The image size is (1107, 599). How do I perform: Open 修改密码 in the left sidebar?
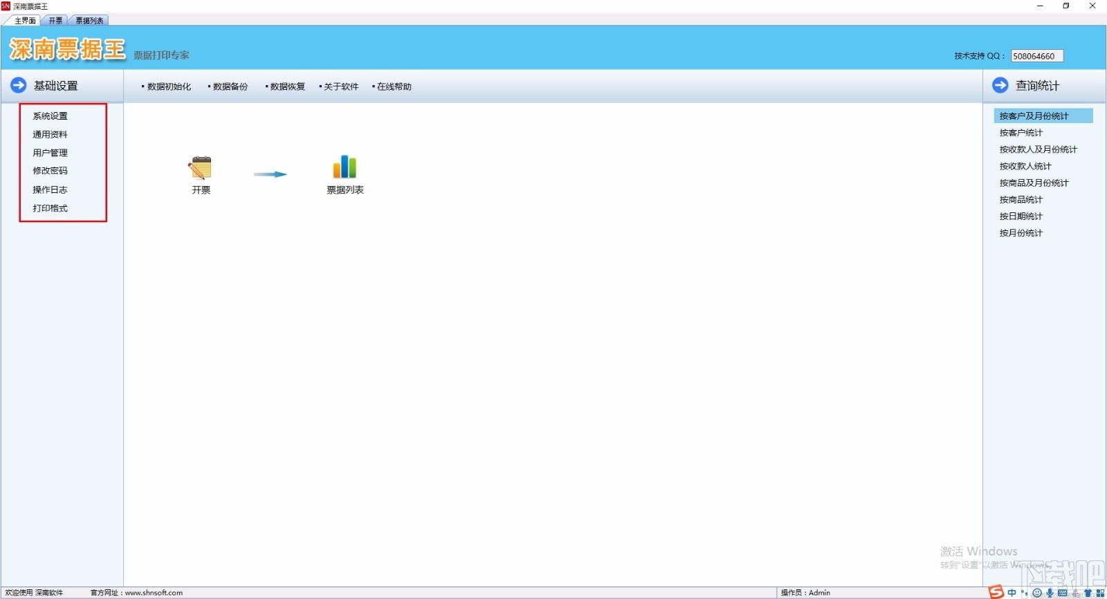[50, 171]
